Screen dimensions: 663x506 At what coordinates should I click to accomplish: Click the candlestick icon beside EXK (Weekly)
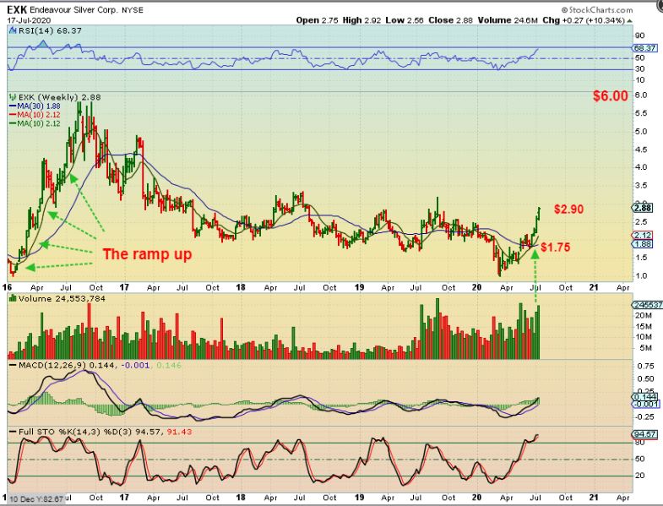click(x=13, y=97)
